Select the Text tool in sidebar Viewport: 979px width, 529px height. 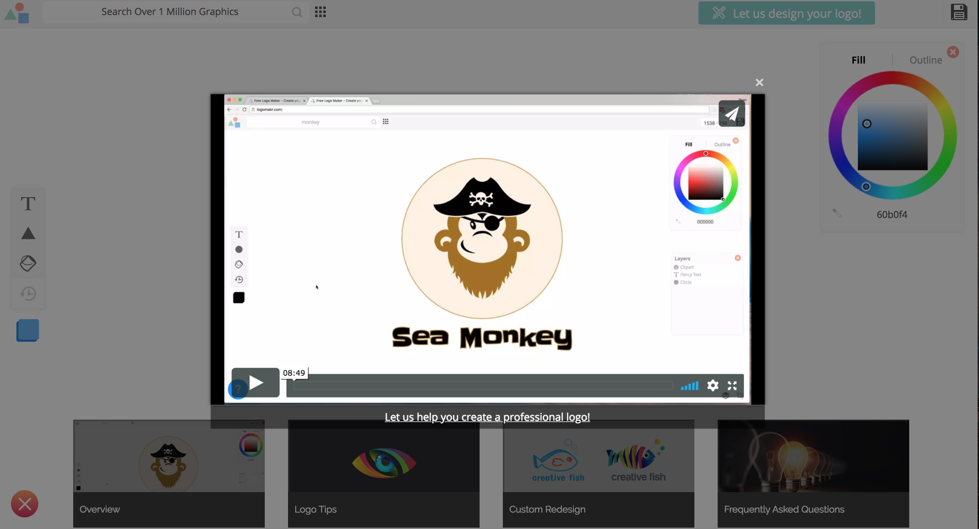point(27,203)
